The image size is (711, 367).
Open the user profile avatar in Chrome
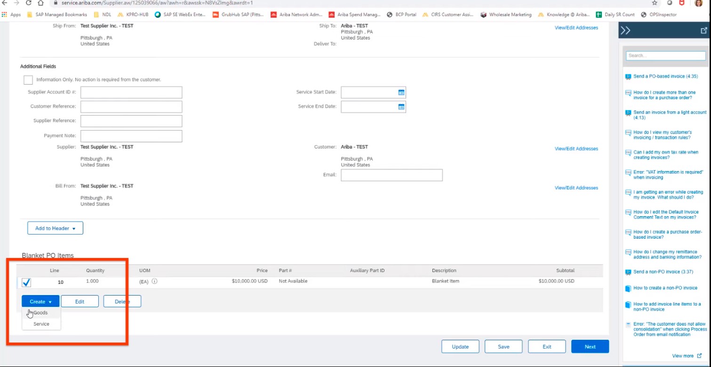click(x=698, y=3)
